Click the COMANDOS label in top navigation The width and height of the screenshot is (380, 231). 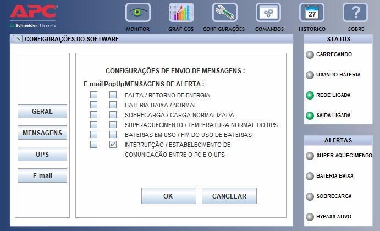(x=269, y=29)
